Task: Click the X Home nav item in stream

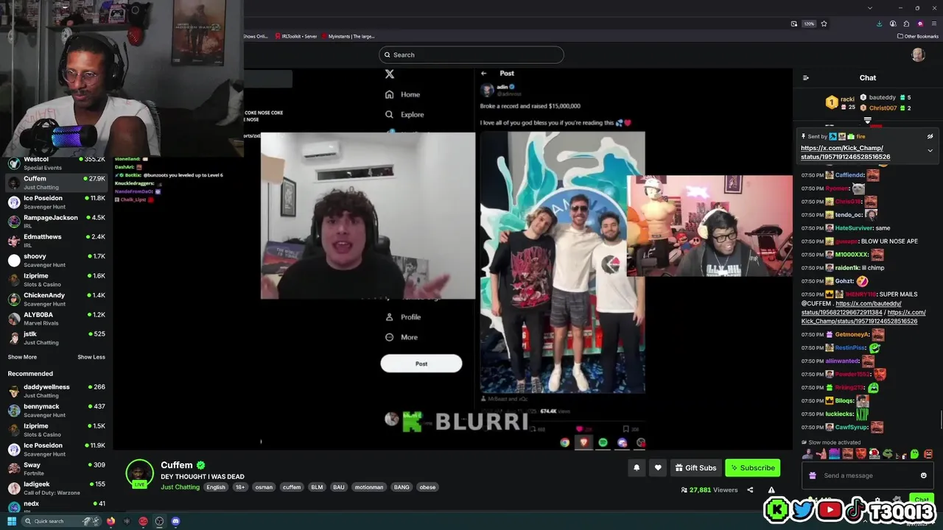Action: click(x=402, y=94)
